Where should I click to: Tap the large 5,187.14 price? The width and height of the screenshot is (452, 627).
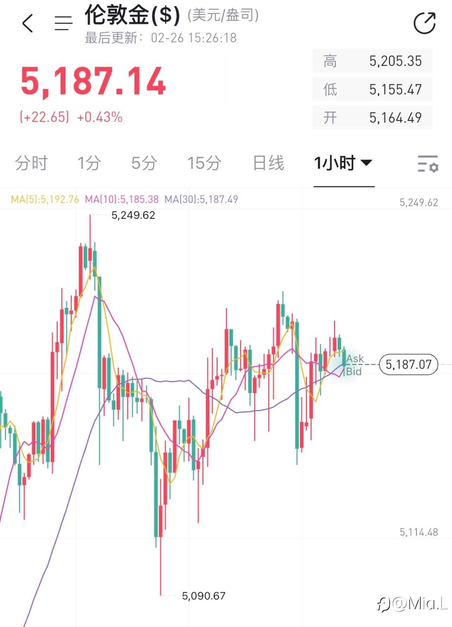click(93, 82)
